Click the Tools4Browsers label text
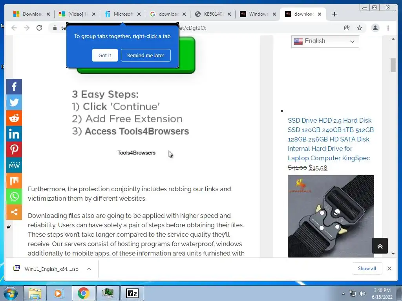 point(136,153)
